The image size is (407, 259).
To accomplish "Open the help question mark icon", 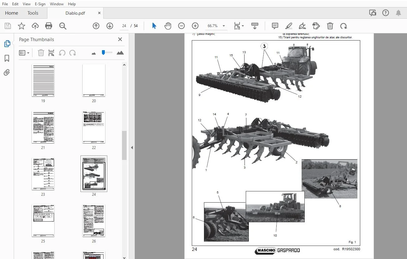I will [385, 13].
